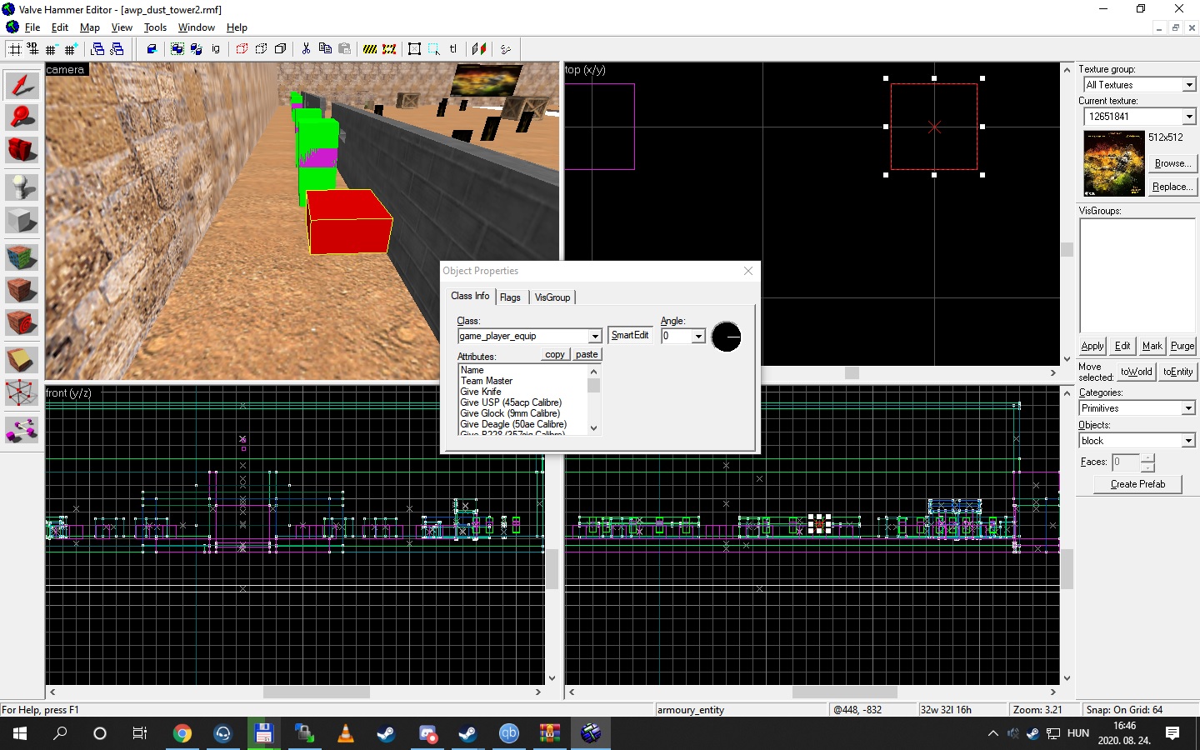Click the Larger Grid toolbar icon

point(71,49)
